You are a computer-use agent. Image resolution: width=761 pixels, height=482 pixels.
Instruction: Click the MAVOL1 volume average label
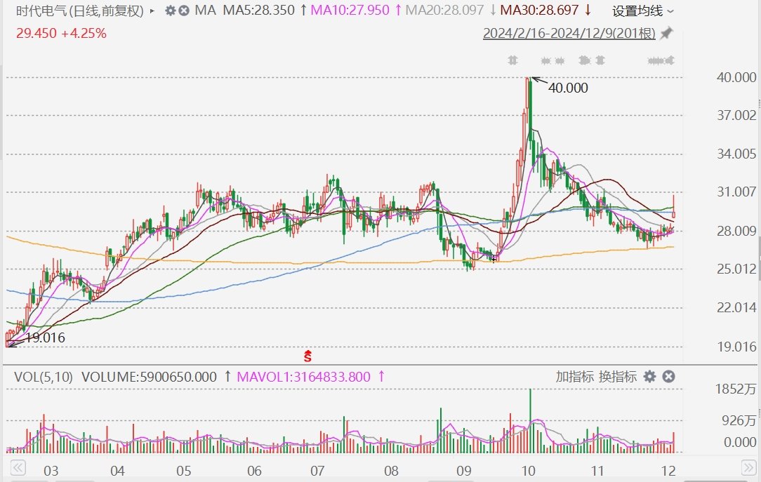303,377
